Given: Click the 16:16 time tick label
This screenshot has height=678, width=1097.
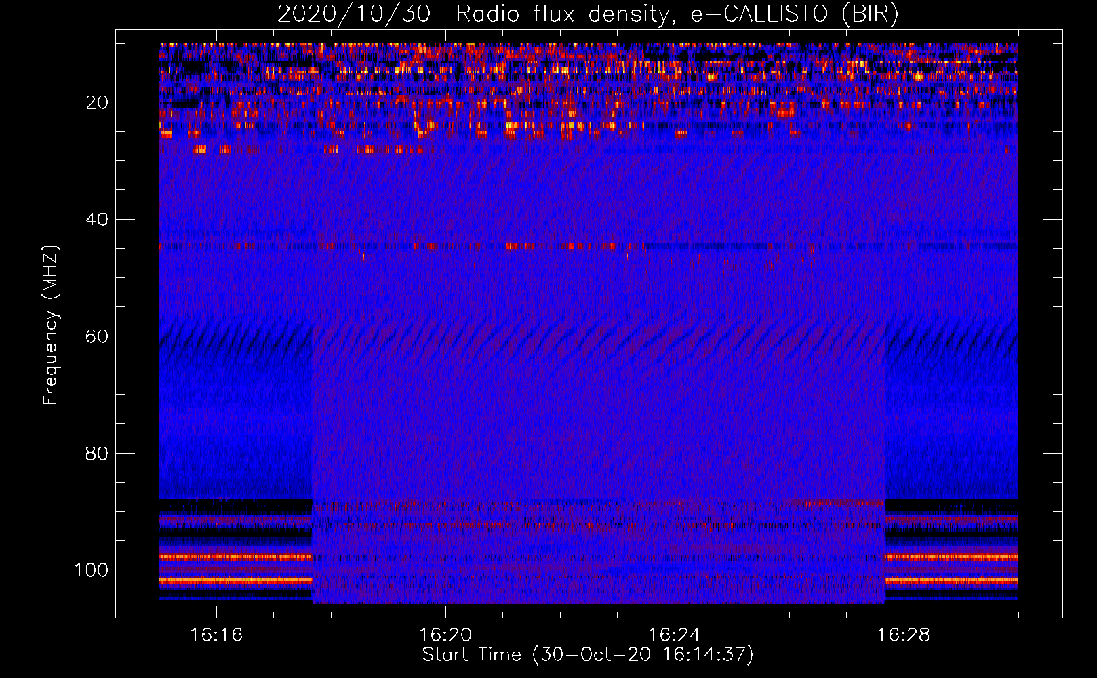Looking at the screenshot, I should [216, 635].
